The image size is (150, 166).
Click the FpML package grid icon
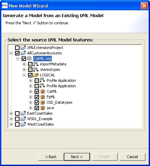(x=42, y=97)
